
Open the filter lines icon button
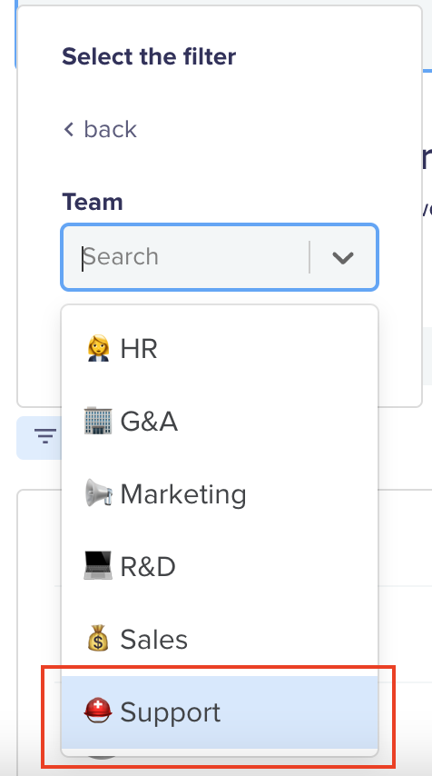pyautogui.click(x=45, y=436)
